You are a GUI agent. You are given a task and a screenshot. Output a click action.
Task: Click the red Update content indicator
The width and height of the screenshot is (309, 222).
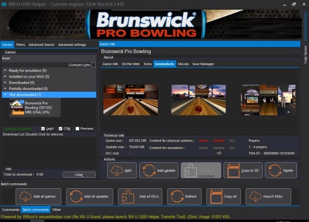coord(219,140)
